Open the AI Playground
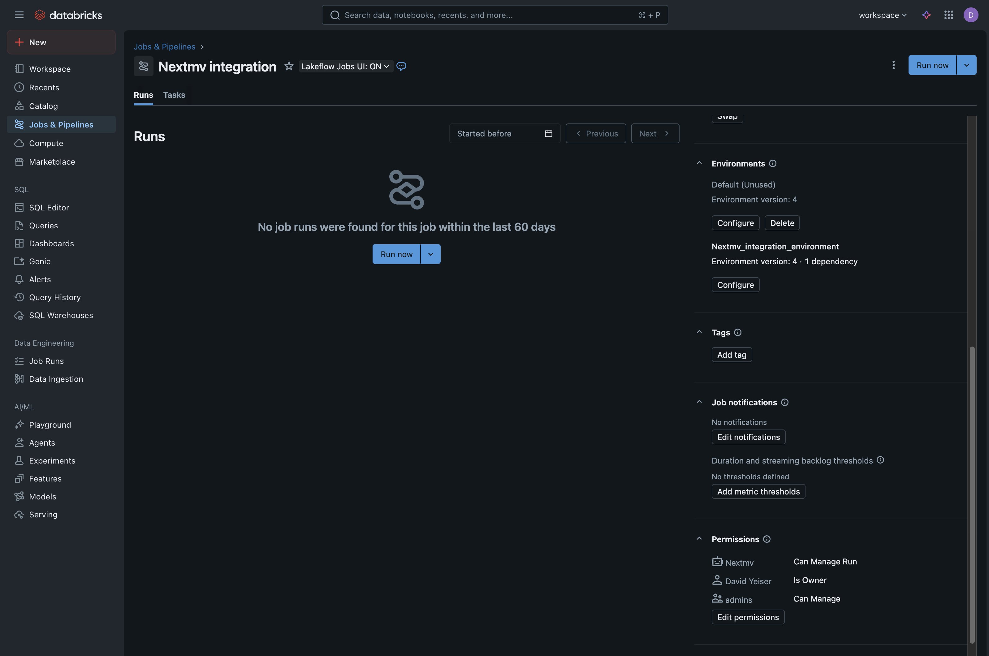 pos(50,424)
